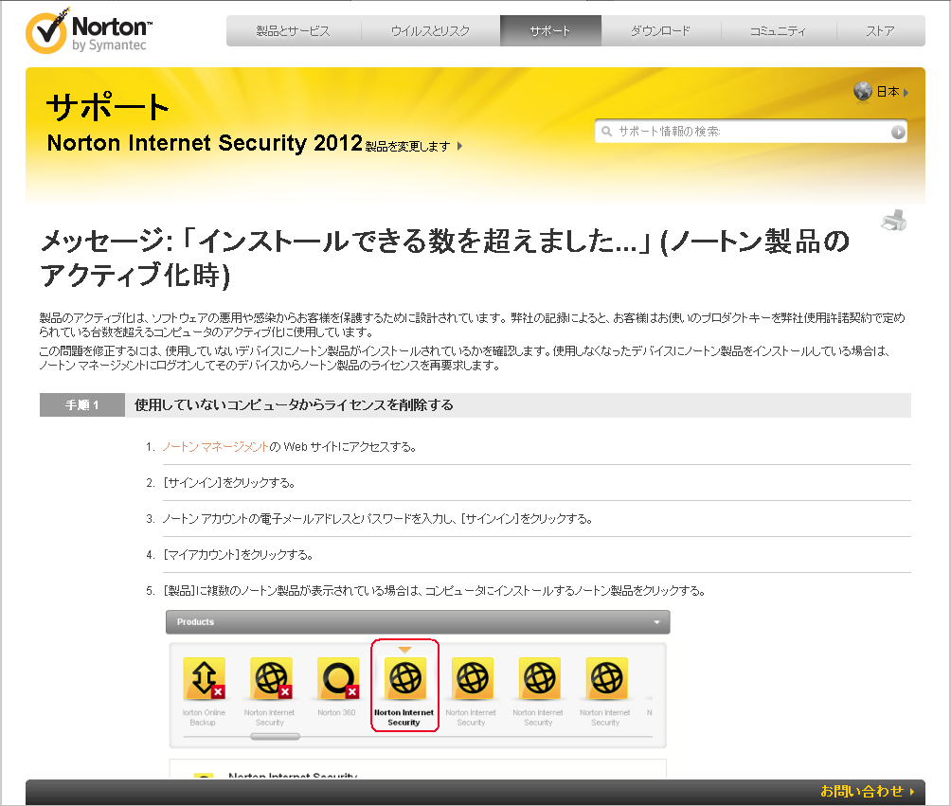The height and width of the screenshot is (806, 951).
Task: Click the page heading サポート
Action: (107, 107)
